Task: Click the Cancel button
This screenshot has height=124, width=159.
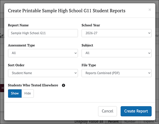Action: [x=108, y=111]
